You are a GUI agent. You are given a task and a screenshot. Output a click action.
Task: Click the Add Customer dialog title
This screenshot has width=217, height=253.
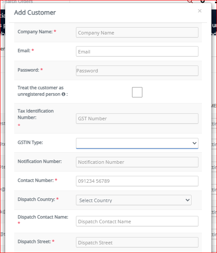coord(35,12)
